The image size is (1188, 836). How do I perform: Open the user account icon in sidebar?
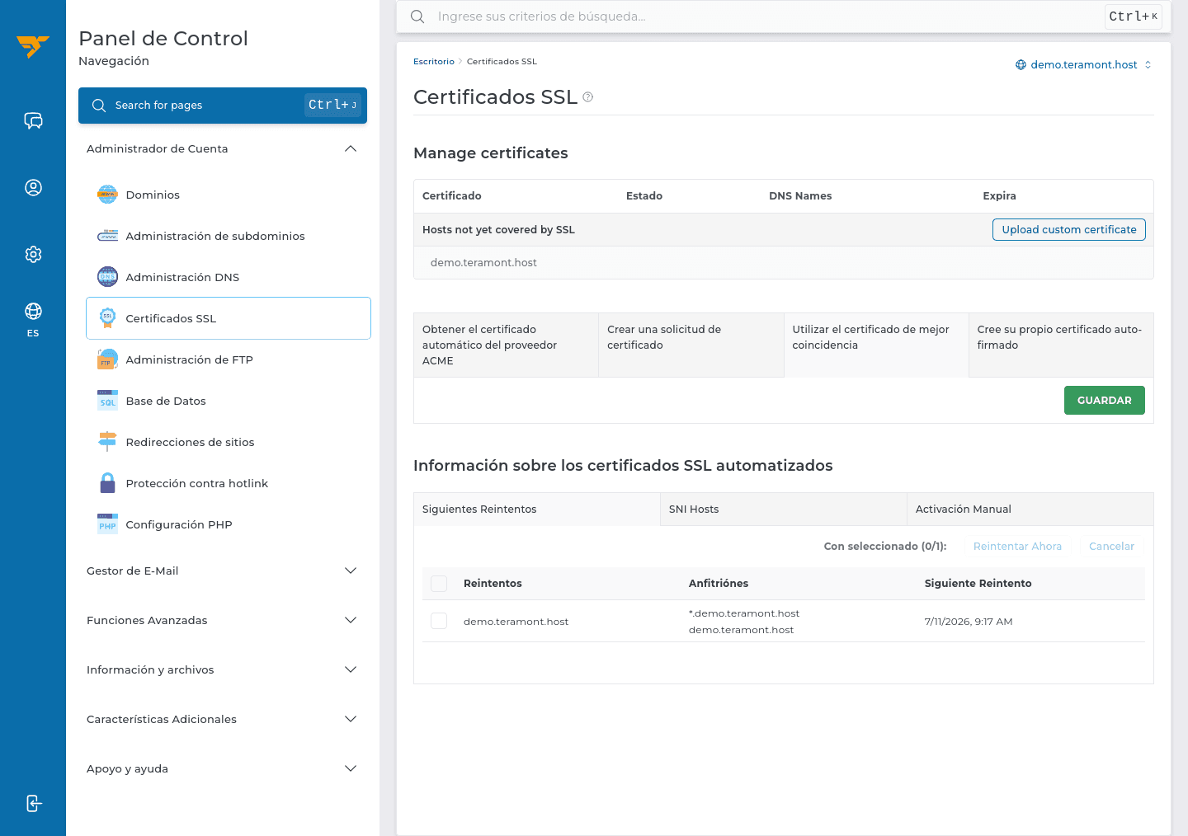coord(33,188)
